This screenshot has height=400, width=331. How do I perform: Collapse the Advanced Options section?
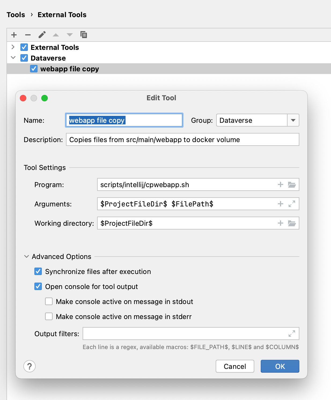tap(27, 257)
